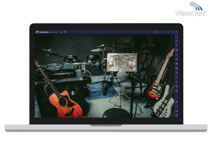
Task: Go to the BlueStacks home screen from the title bar
Action: pos(61,32)
